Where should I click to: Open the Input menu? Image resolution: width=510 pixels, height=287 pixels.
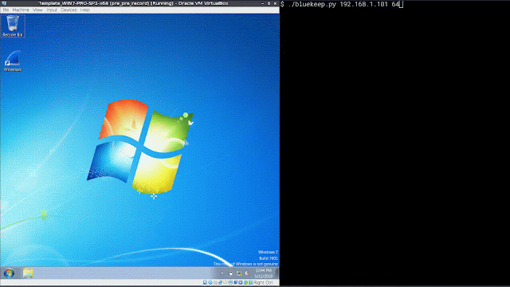(x=52, y=10)
